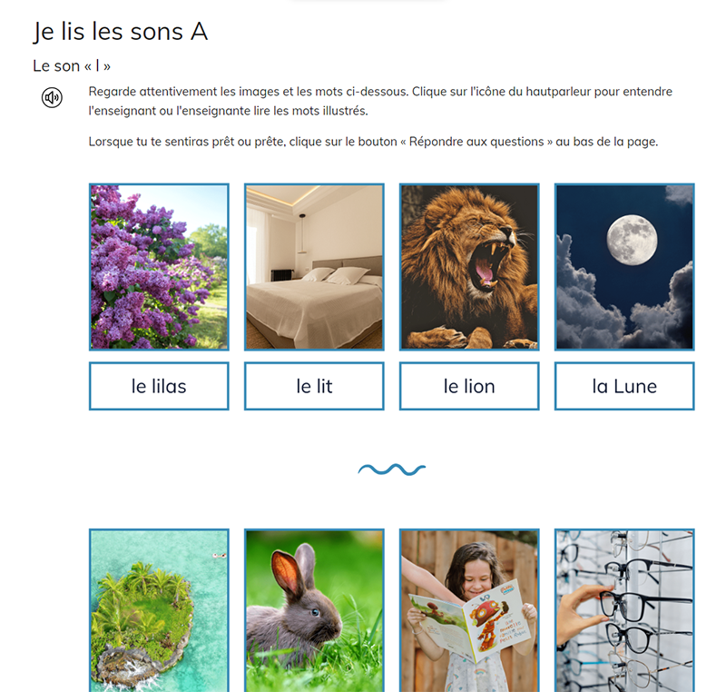Click the bedroom bed image
The width and height of the screenshot is (726, 692).
click(x=314, y=267)
